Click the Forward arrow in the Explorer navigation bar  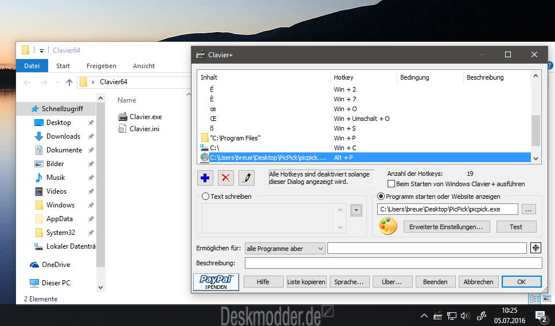[x=44, y=83]
